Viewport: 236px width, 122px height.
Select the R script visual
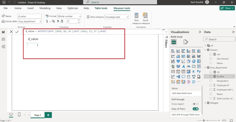(x=194, y=72)
